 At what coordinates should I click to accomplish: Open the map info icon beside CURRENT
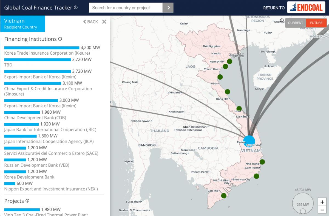pos(282,20)
